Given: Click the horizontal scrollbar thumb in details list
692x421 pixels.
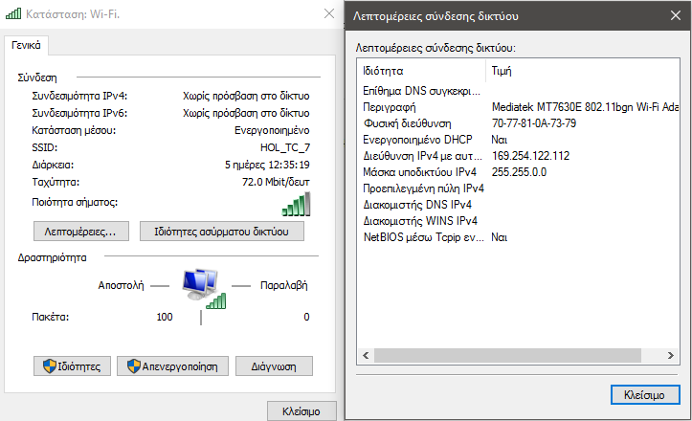Looking at the screenshot, I should click(x=507, y=355).
